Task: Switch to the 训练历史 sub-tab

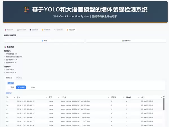Action: pyautogui.click(x=19, y=77)
